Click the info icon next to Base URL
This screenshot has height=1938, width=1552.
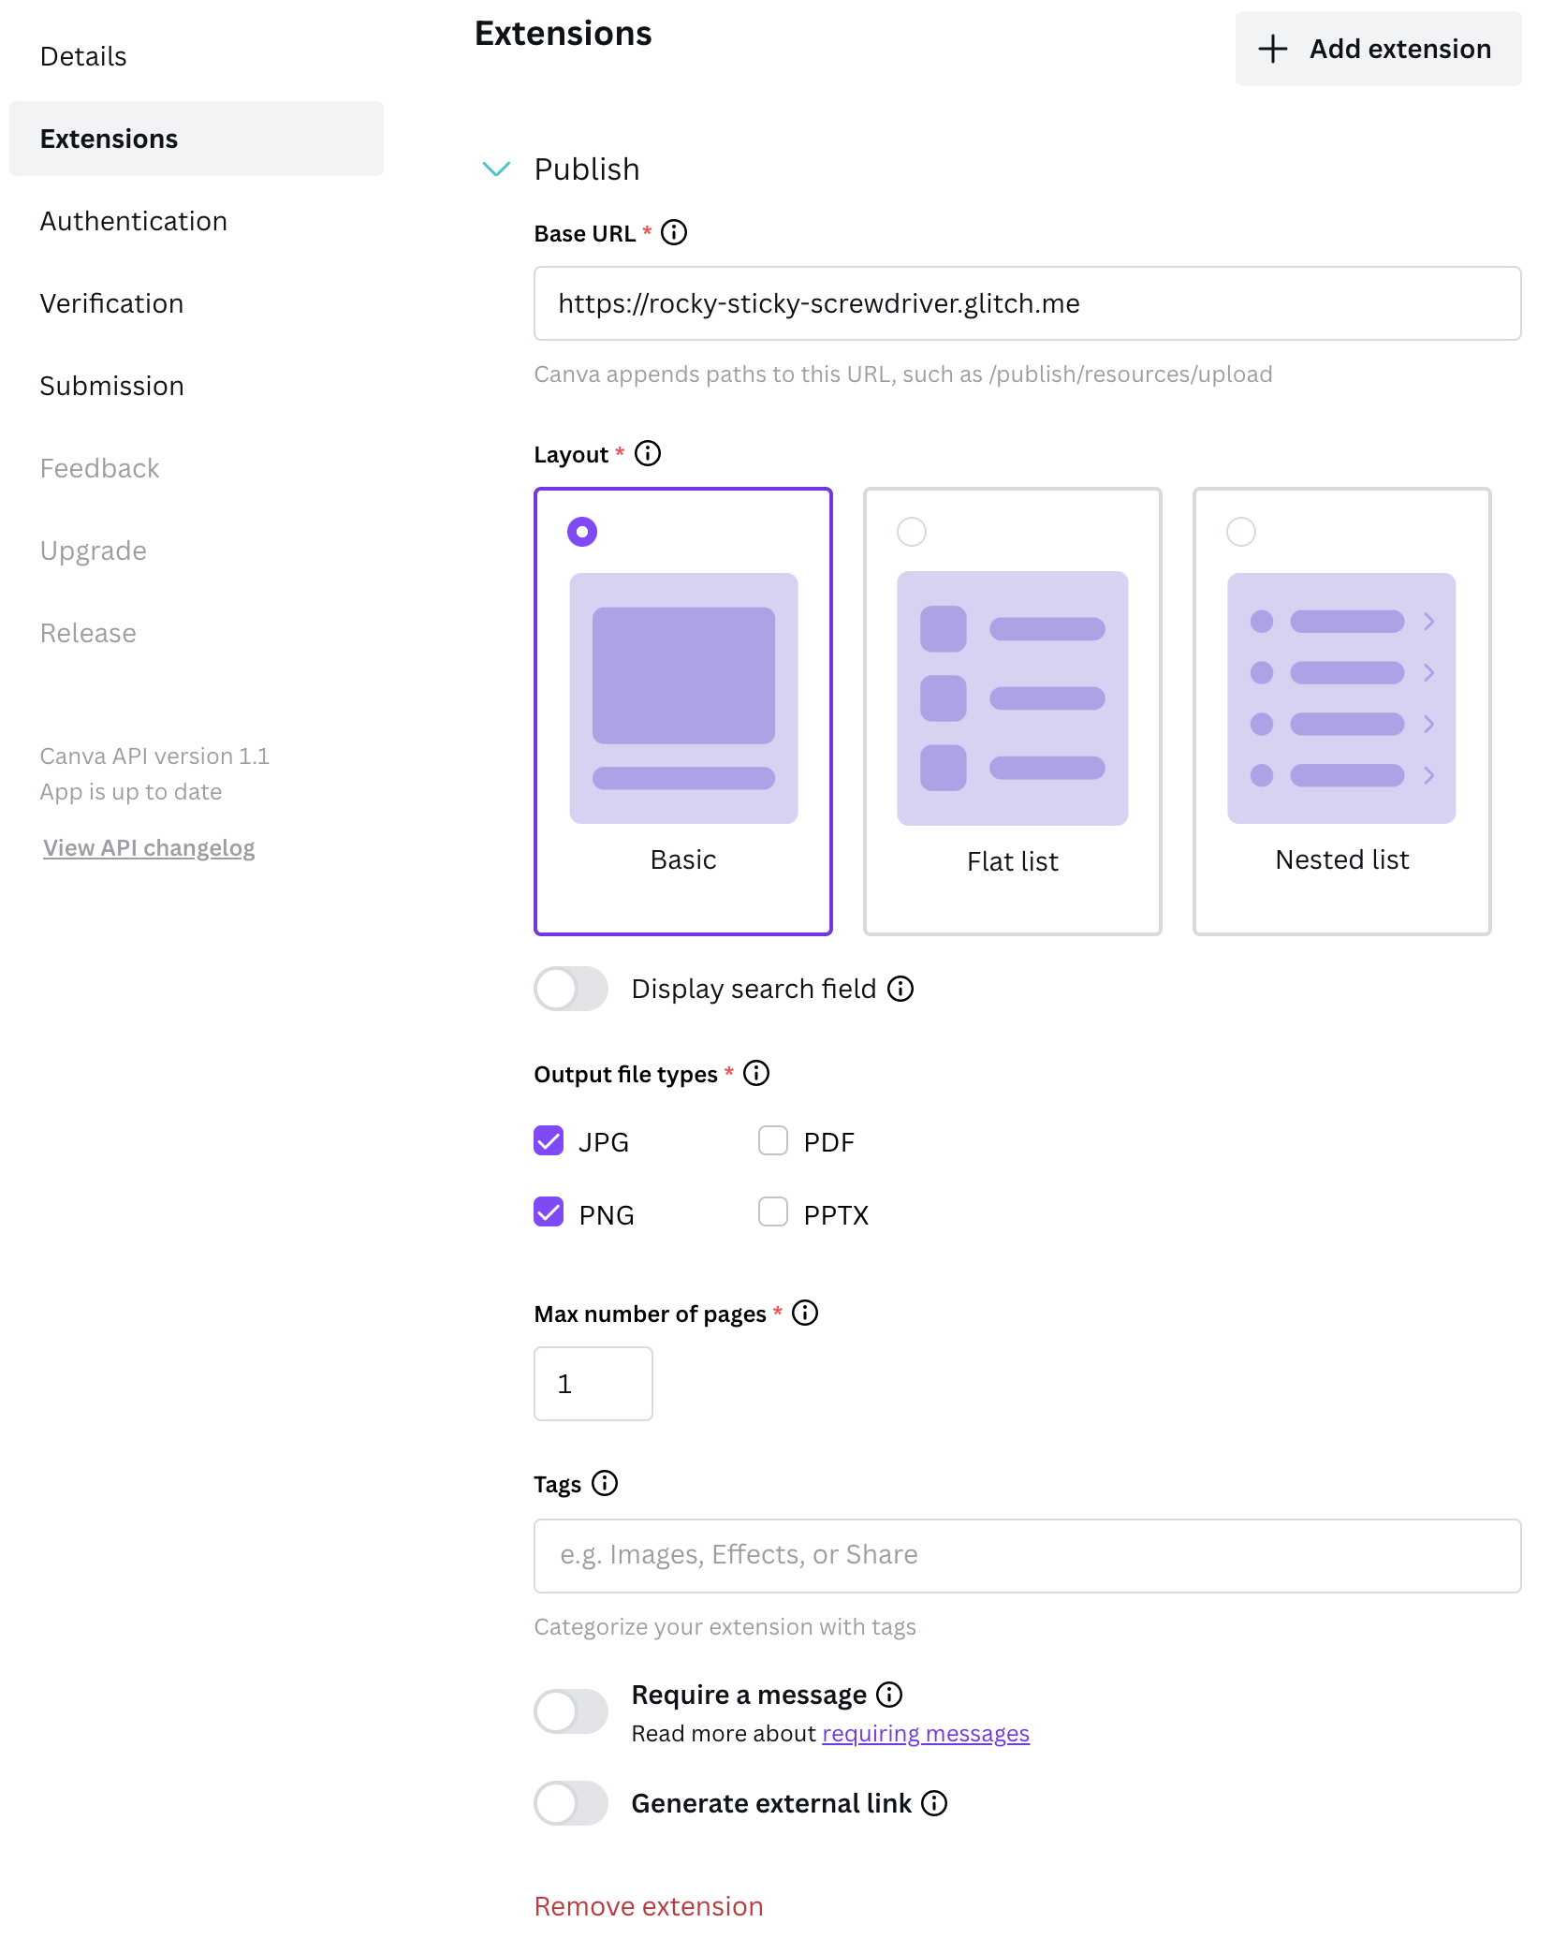(x=674, y=233)
